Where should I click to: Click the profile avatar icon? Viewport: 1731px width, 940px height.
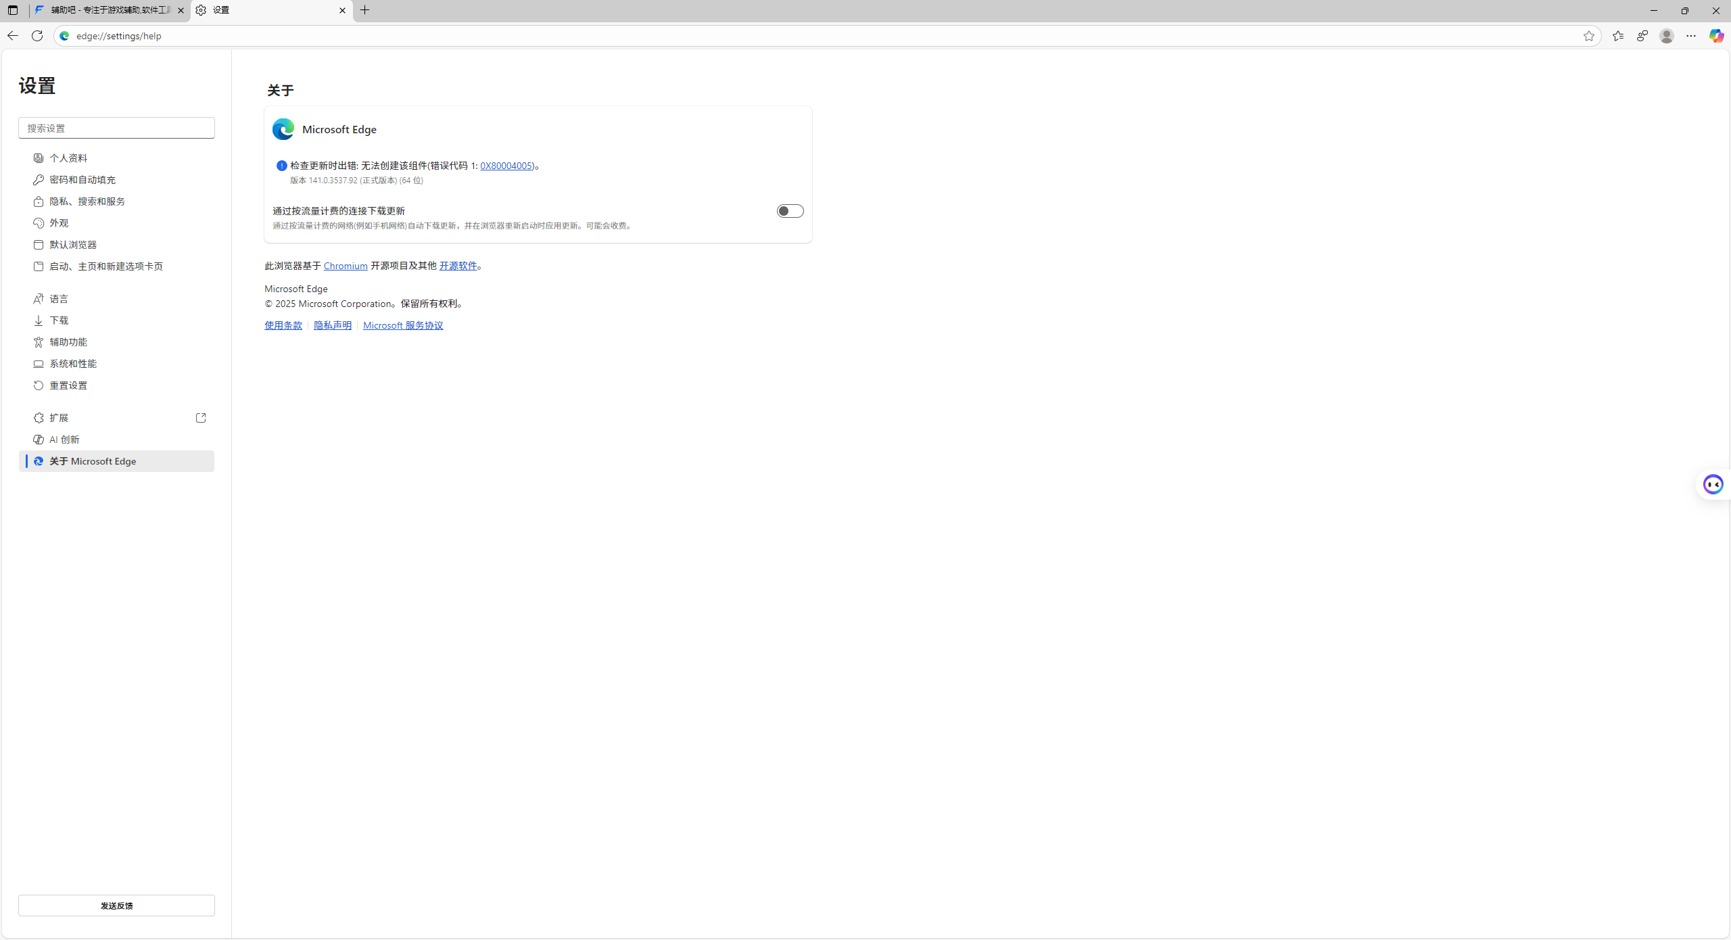pos(1666,36)
